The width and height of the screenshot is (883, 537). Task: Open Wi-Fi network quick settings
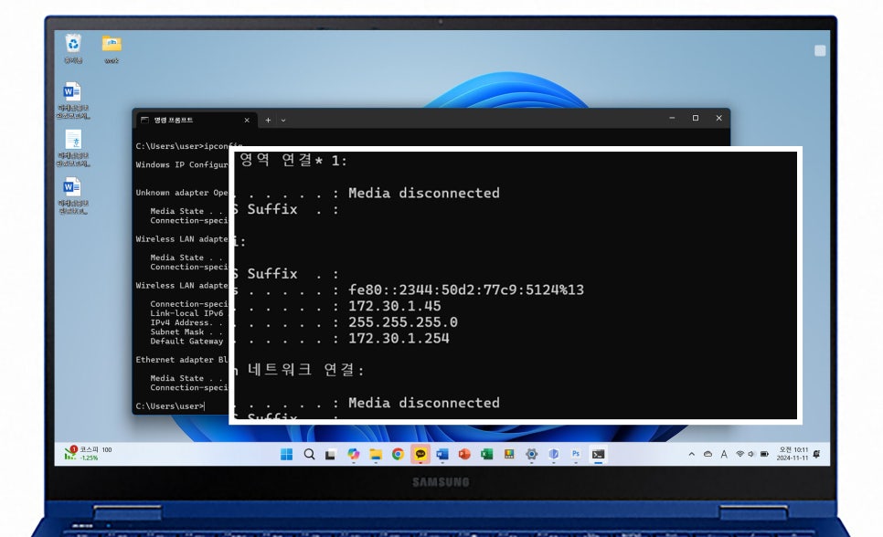pyautogui.click(x=740, y=454)
